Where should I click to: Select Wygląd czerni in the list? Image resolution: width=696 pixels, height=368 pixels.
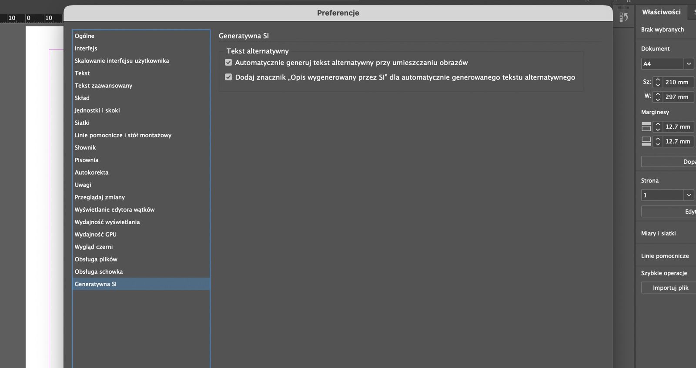(x=141, y=247)
